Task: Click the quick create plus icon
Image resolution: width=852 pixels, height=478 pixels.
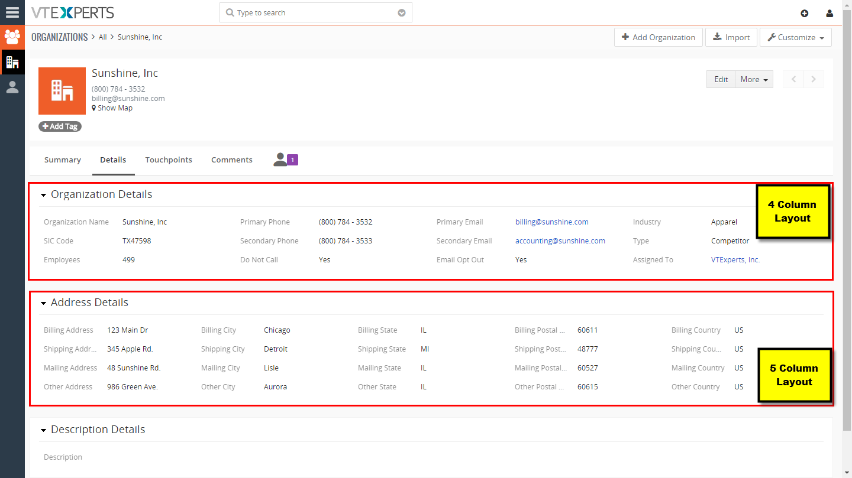Action: [805, 14]
